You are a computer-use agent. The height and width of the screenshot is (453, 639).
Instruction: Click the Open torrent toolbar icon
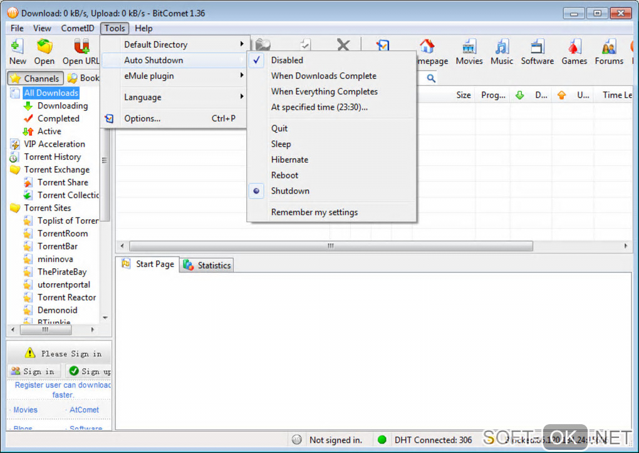pos(44,46)
